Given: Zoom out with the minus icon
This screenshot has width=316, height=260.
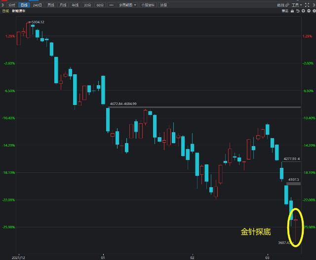Looking at the screenshot, I should 309,11.
